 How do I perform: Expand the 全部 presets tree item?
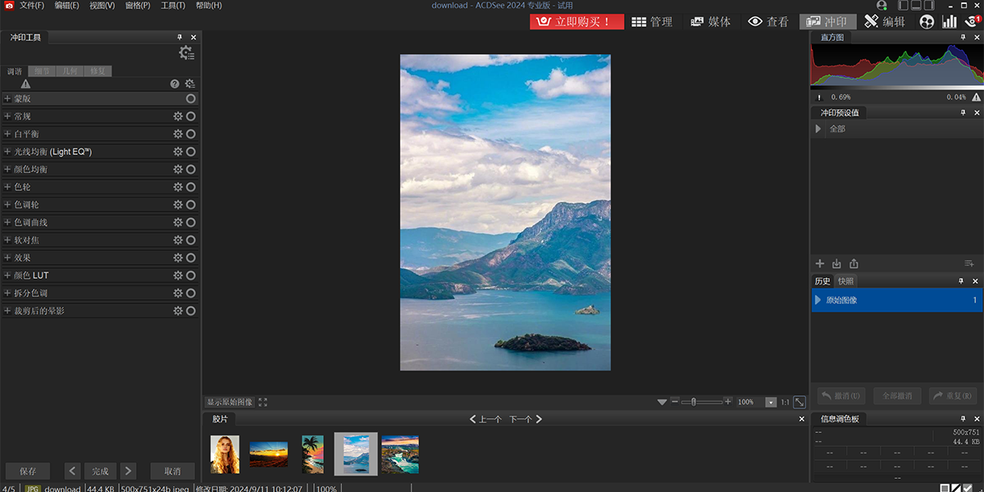(818, 130)
